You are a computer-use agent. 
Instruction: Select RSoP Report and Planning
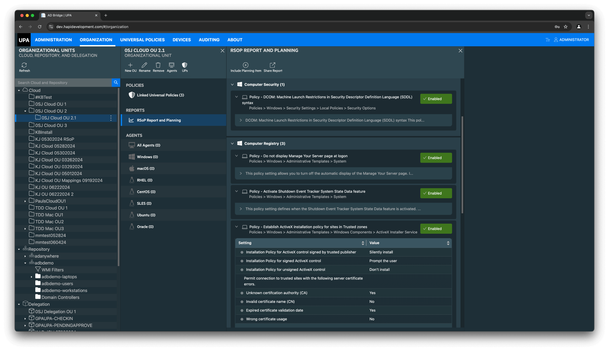click(x=159, y=120)
